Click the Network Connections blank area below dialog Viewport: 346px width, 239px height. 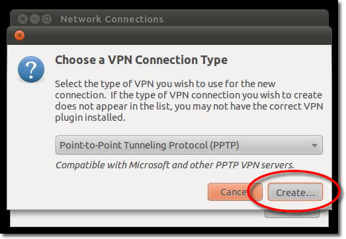coord(137,218)
